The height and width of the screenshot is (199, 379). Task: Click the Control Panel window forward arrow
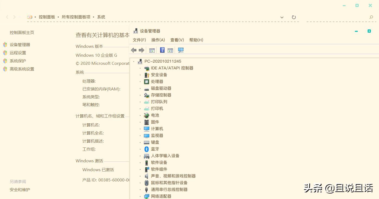[x=14, y=17]
